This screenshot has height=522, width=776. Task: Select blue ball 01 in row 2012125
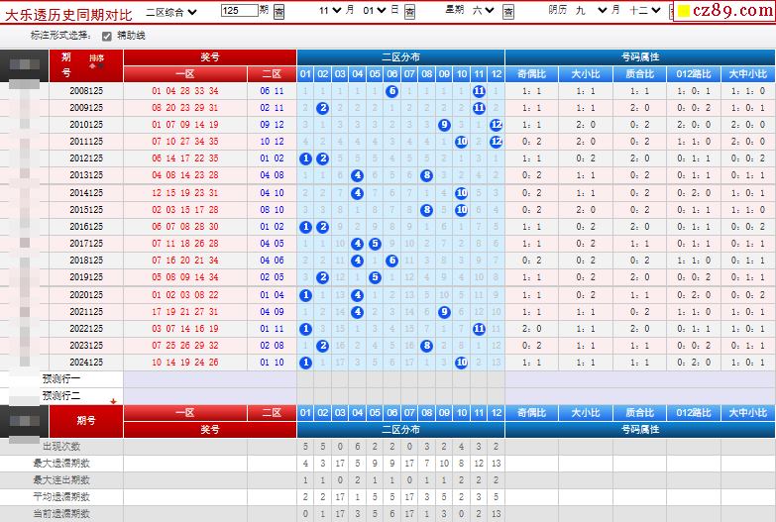click(305, 158)
